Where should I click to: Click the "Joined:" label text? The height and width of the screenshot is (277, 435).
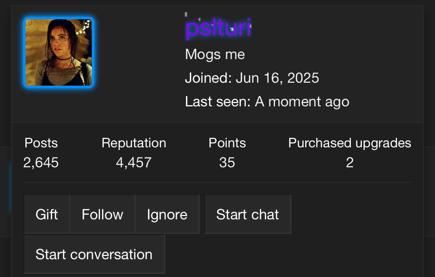point(208,78)
